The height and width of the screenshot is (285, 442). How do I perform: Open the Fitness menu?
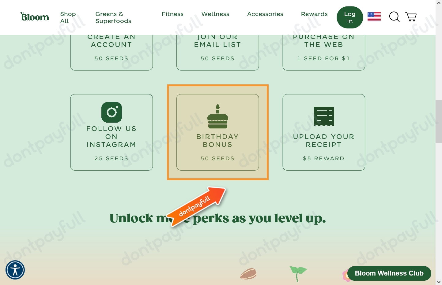(x=172, y=14)
